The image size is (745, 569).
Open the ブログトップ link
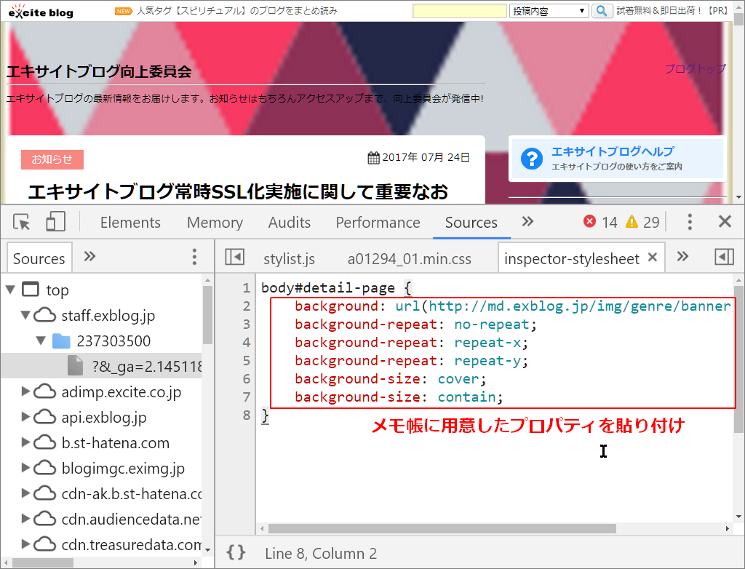pos(695,69)
